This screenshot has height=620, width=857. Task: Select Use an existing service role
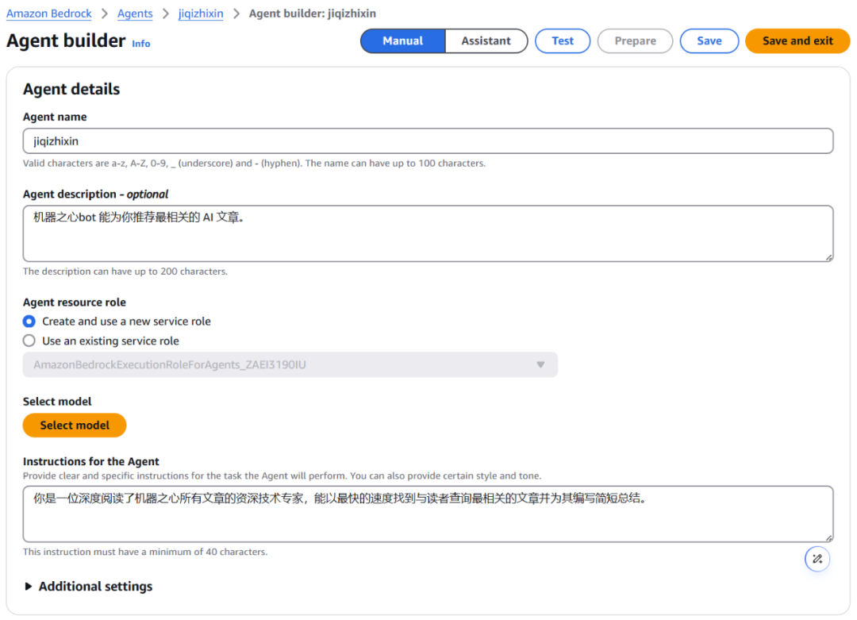click(x=29, y=341)
